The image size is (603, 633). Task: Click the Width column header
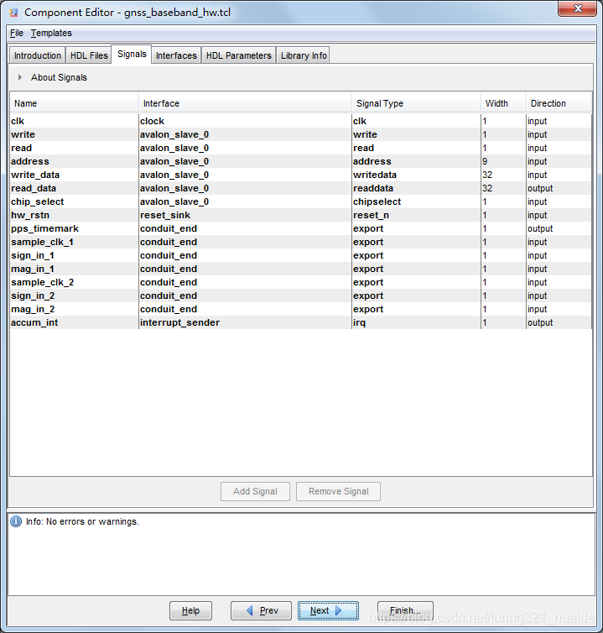click(x=503, y=103)
